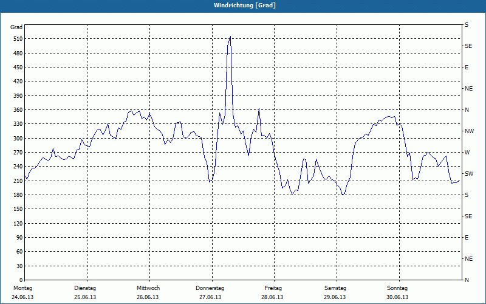The width and height of the screenshot is (486, 304).
Task: Click the 510 y-axis value
Action: pyautogui.click(x=18, y=39)
